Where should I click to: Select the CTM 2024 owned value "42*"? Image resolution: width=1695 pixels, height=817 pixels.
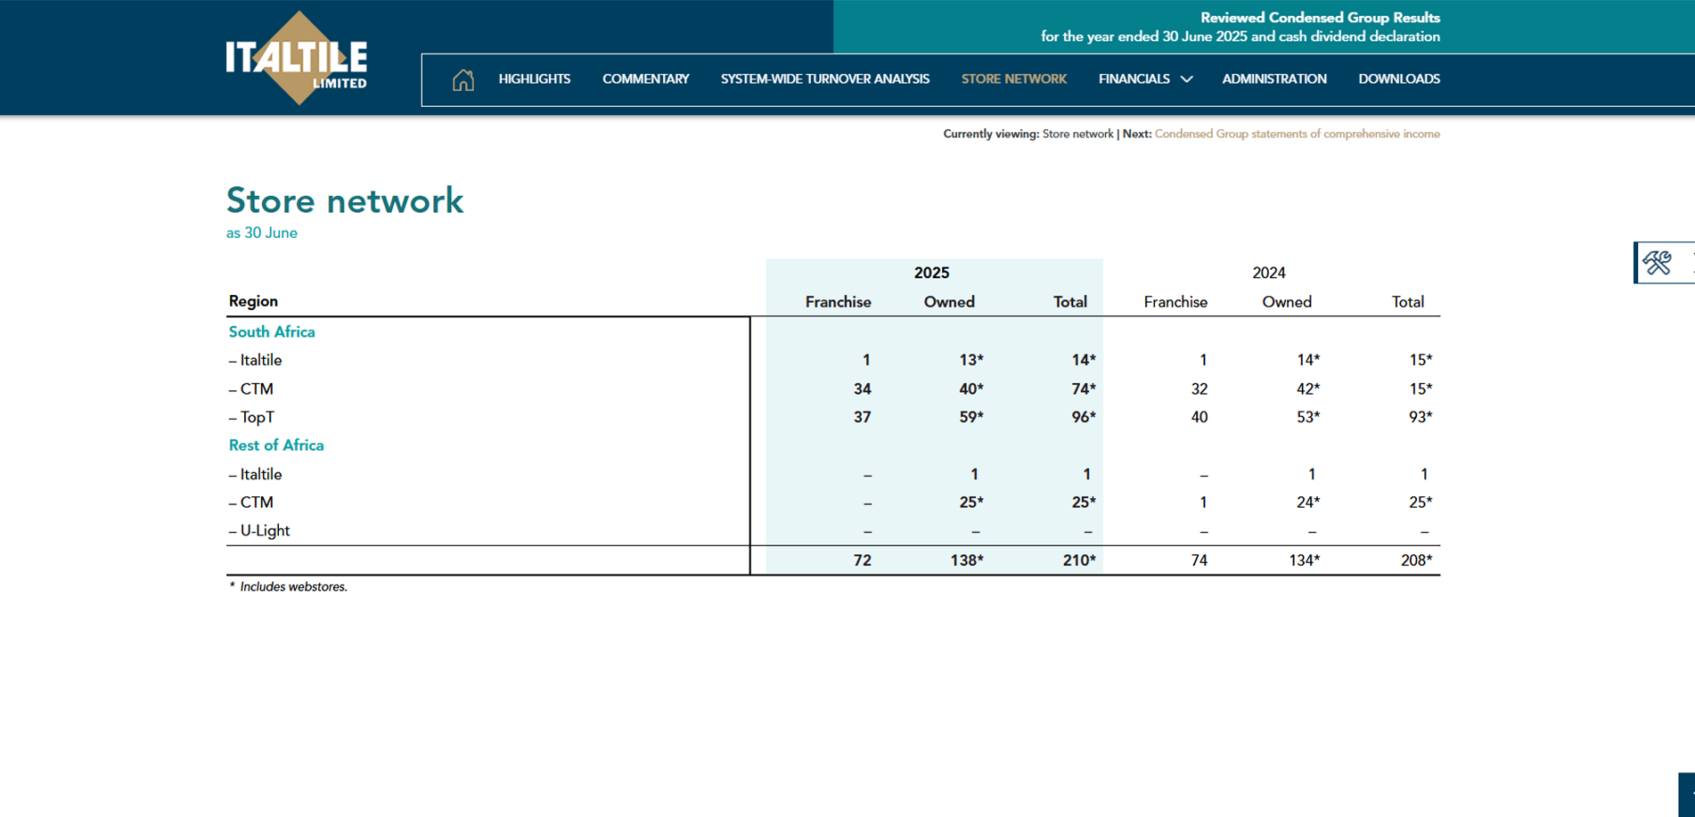click(x=1308, y=389)
